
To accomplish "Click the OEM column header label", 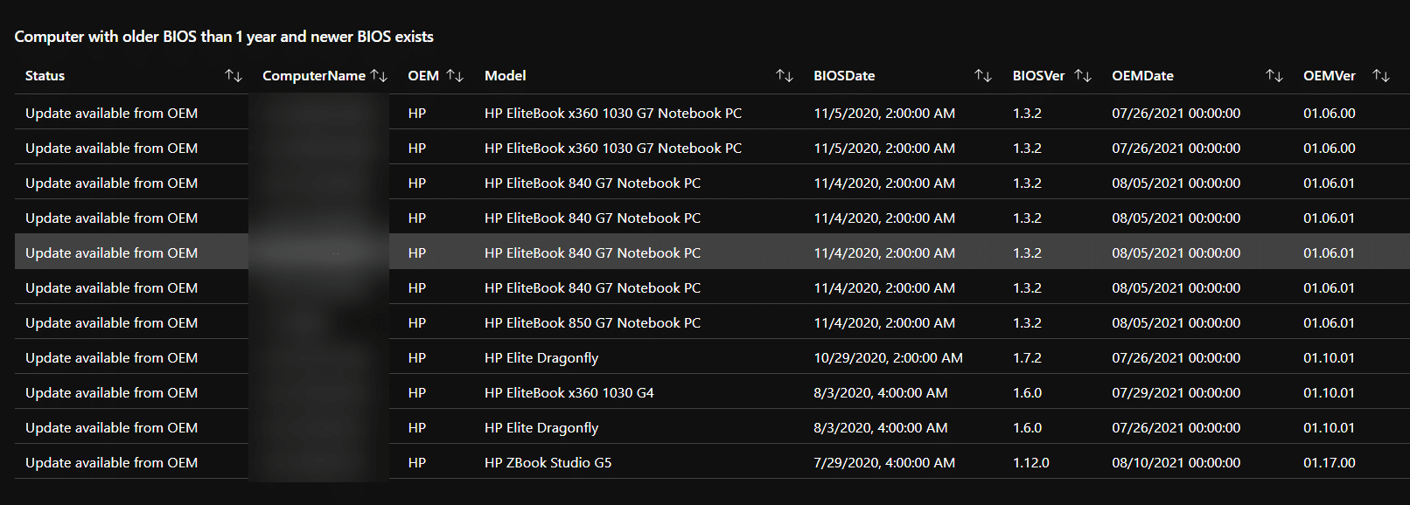I will (423, 76).
